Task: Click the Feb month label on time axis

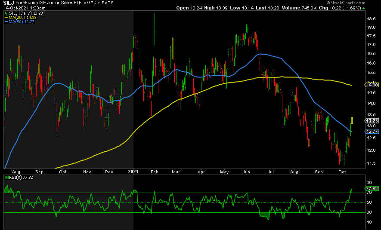Action: tap(154, 172)
